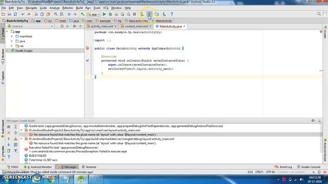Switch to the activity_main.xml editor tab
The image size is (328, 184).
pos(101,26)
